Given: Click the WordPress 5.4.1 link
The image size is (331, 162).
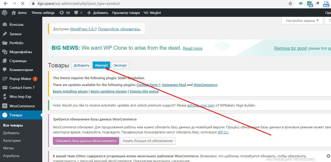Looking at the screenshot, I should tap(83, 29).
